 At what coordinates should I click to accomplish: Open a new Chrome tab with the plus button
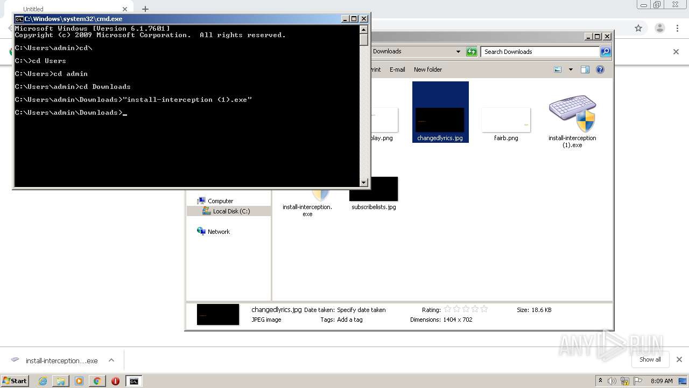click(145, 9)
